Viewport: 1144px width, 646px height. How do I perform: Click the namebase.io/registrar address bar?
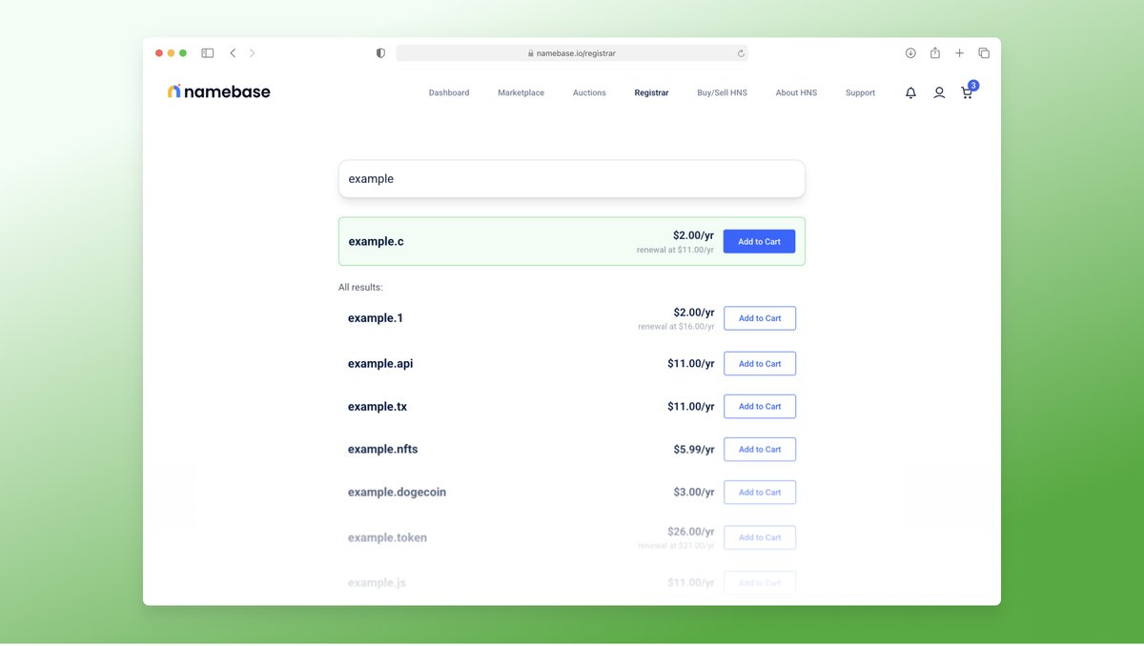pyautogui.click(x=572, y=53)
